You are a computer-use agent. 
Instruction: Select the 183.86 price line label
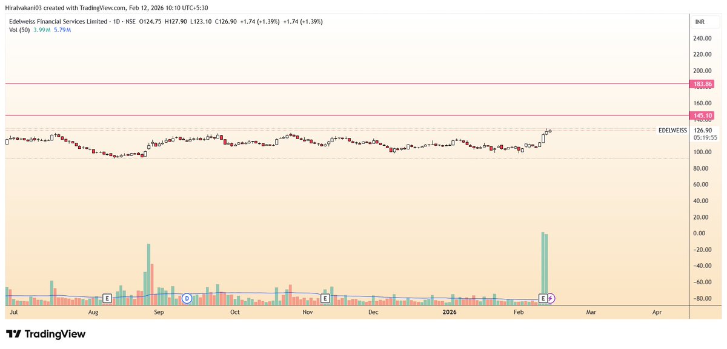[702, 83]
